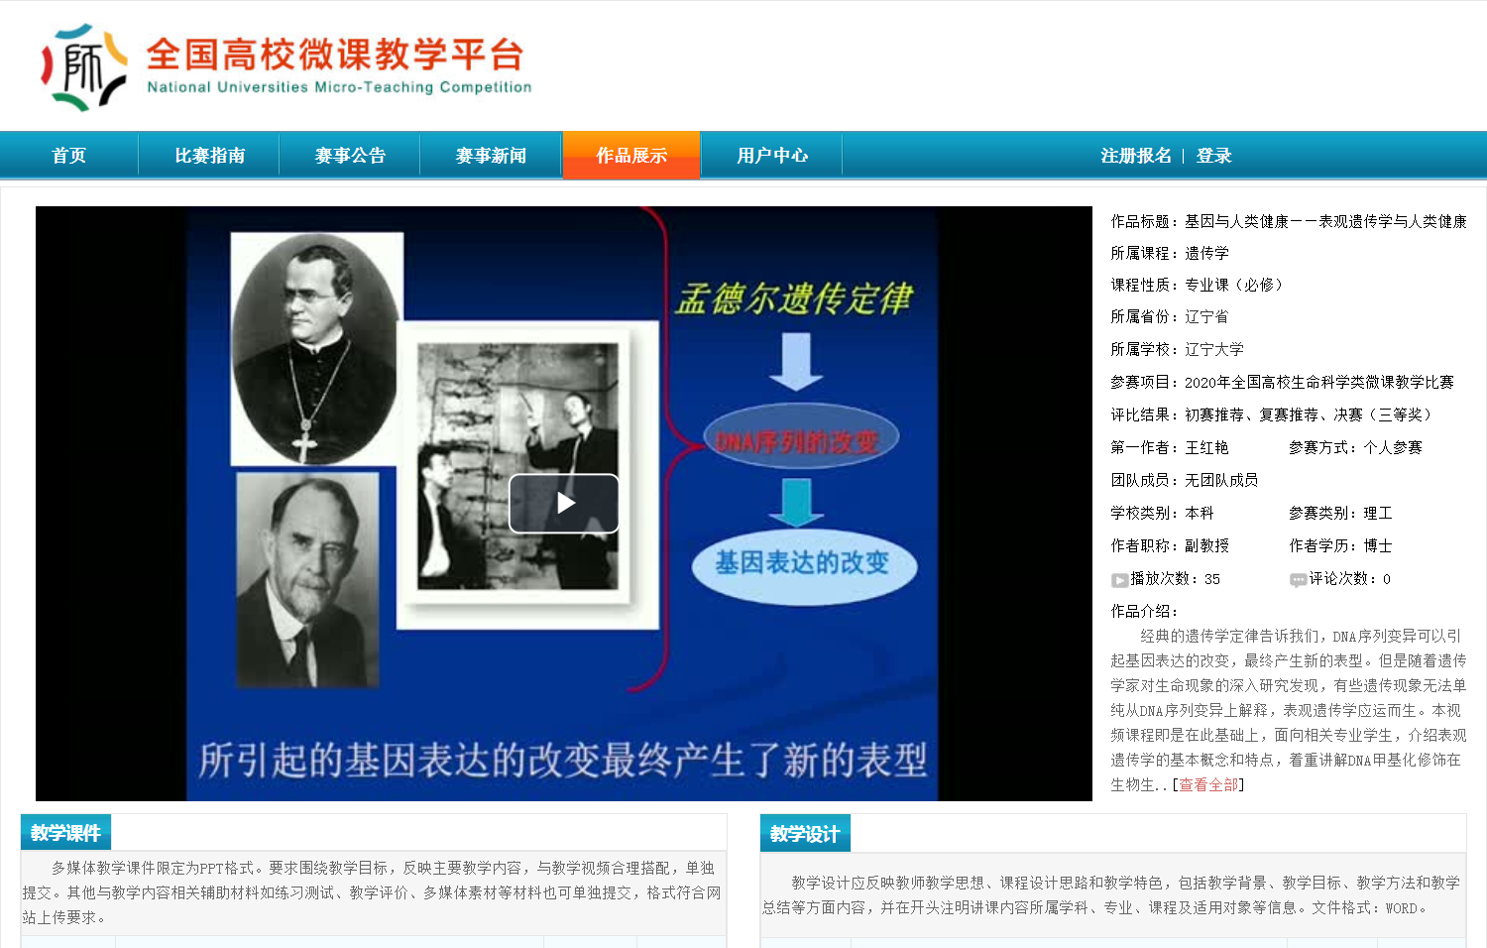Open the 首页 home menu item

point(69,156)
